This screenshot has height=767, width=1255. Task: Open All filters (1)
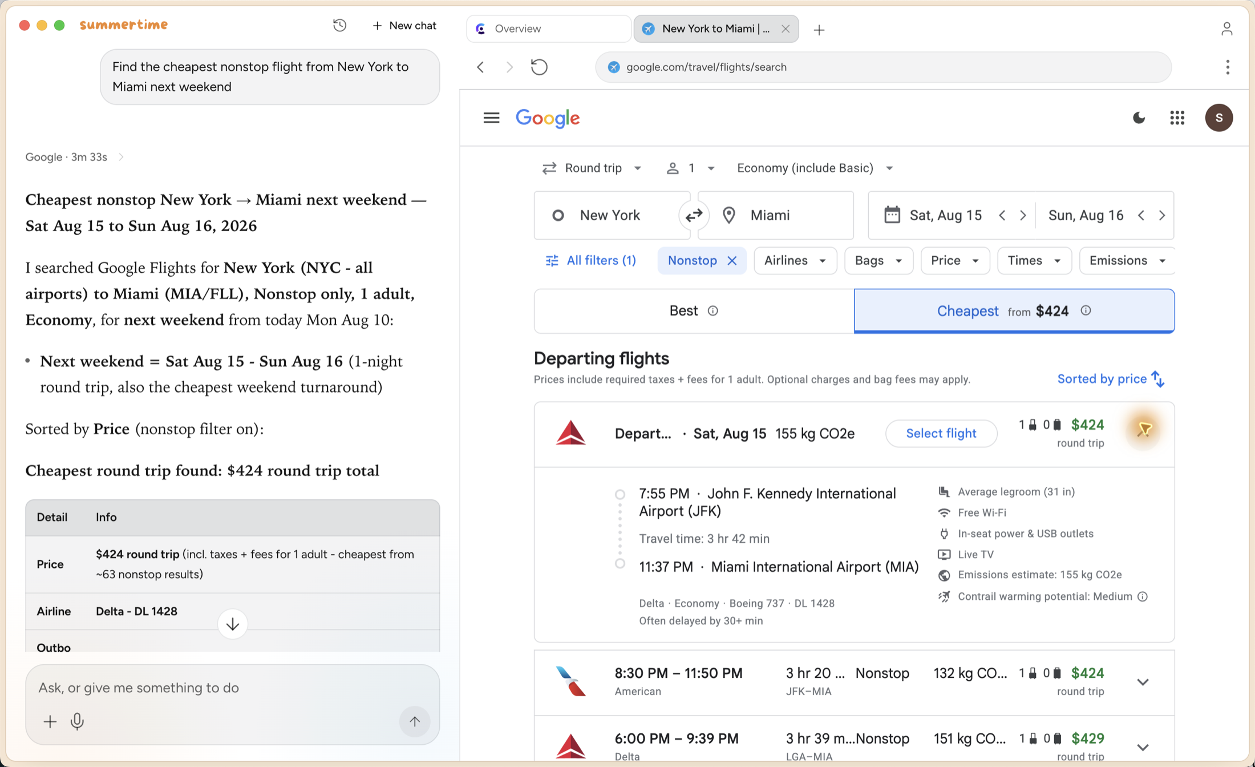point(591,261)
